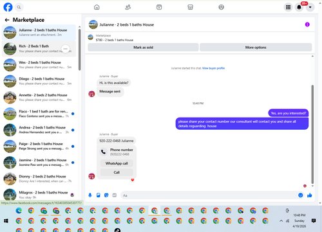Open options menu for Rich conversation
The height and width of the screenshot is (232, 322).
pos(66,49)
